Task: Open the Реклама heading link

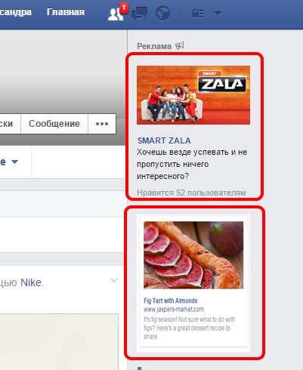Action: 154,46
